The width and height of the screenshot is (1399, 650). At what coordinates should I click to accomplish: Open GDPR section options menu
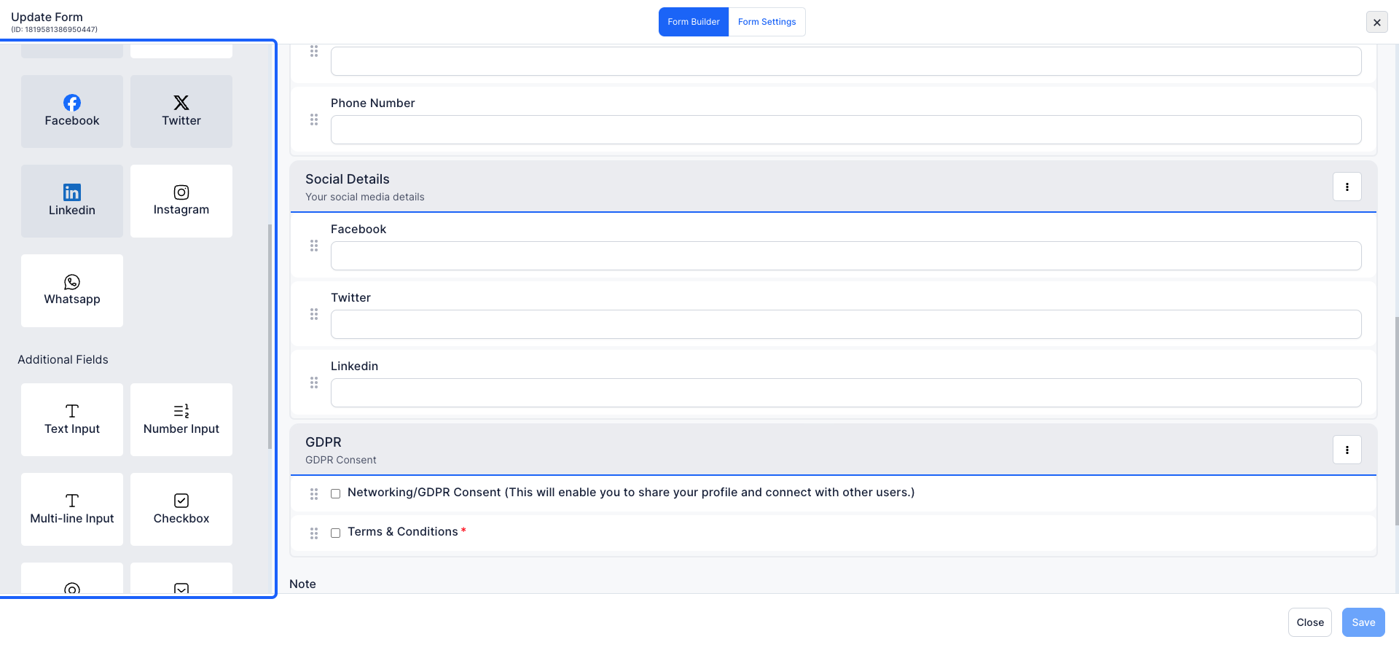(1347, 450)
